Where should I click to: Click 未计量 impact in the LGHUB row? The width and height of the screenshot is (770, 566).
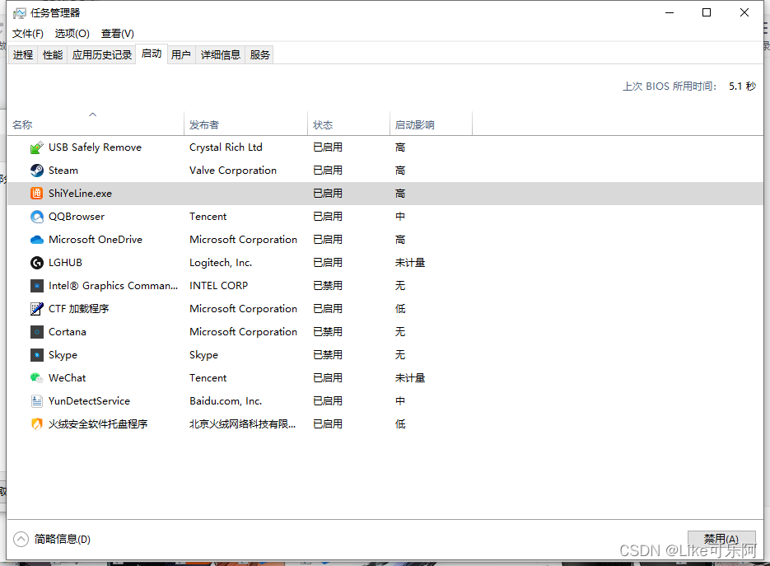410,263
